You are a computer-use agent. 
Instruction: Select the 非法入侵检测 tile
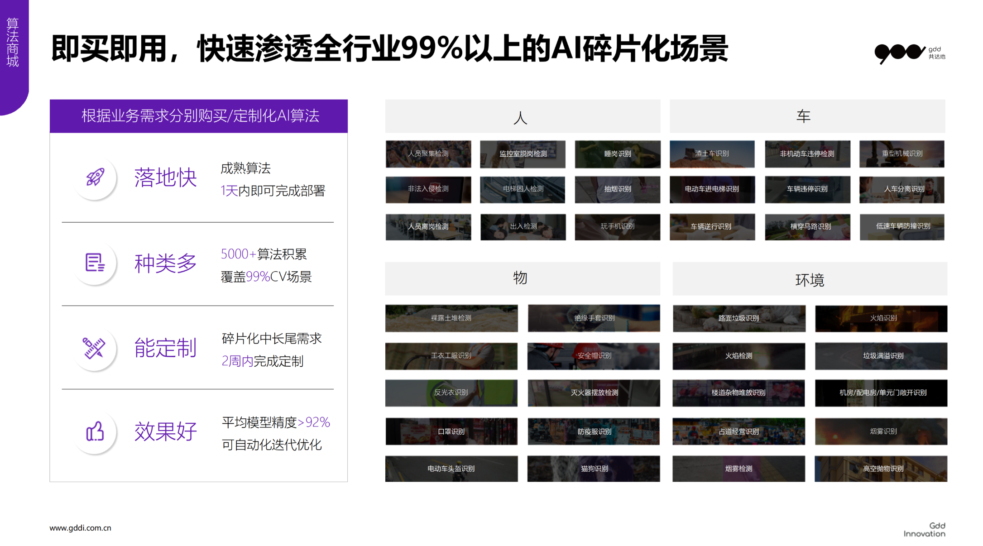(x=428, y=189)
